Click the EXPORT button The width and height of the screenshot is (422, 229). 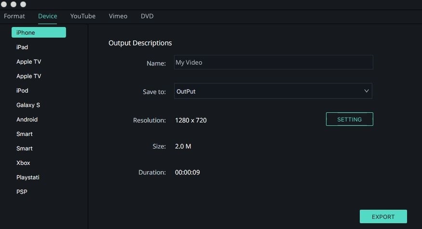[383, 216]
